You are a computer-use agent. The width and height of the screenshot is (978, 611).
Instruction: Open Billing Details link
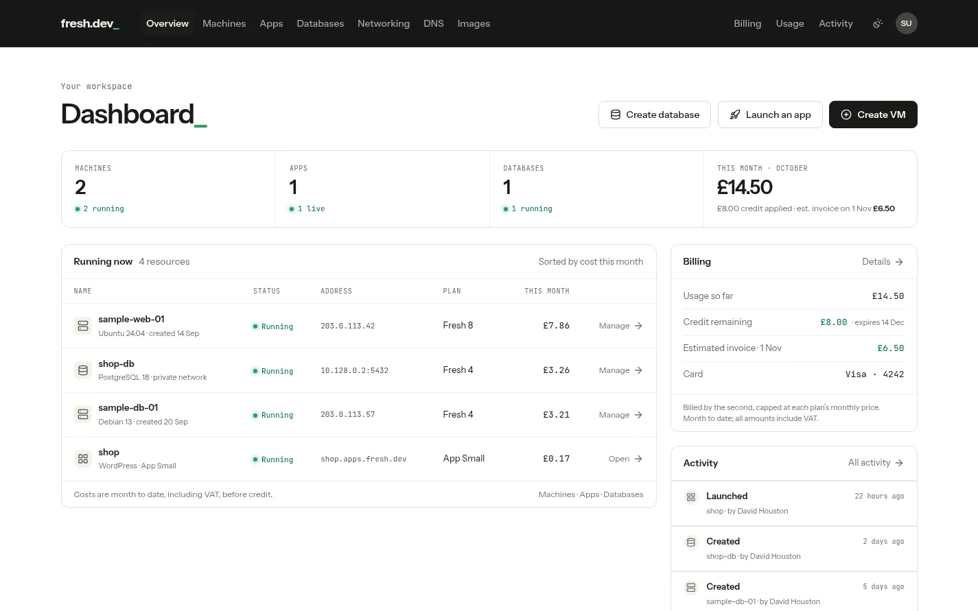pyautogui.click(x=883, y=262)
